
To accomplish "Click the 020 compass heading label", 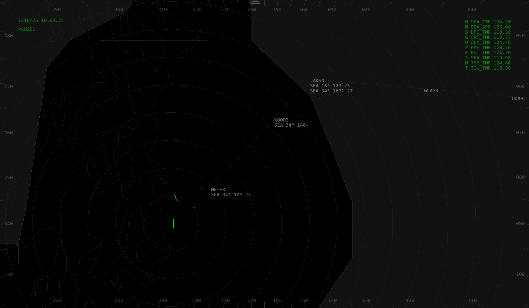I will click(366, 10).
